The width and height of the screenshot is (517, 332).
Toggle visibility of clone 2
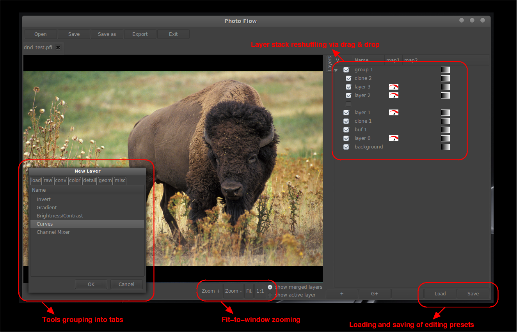pos(348,78)
